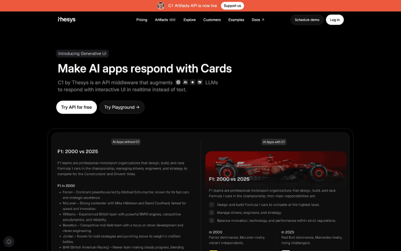Click the 'In 2025' column heading

(x=288, y=232)
